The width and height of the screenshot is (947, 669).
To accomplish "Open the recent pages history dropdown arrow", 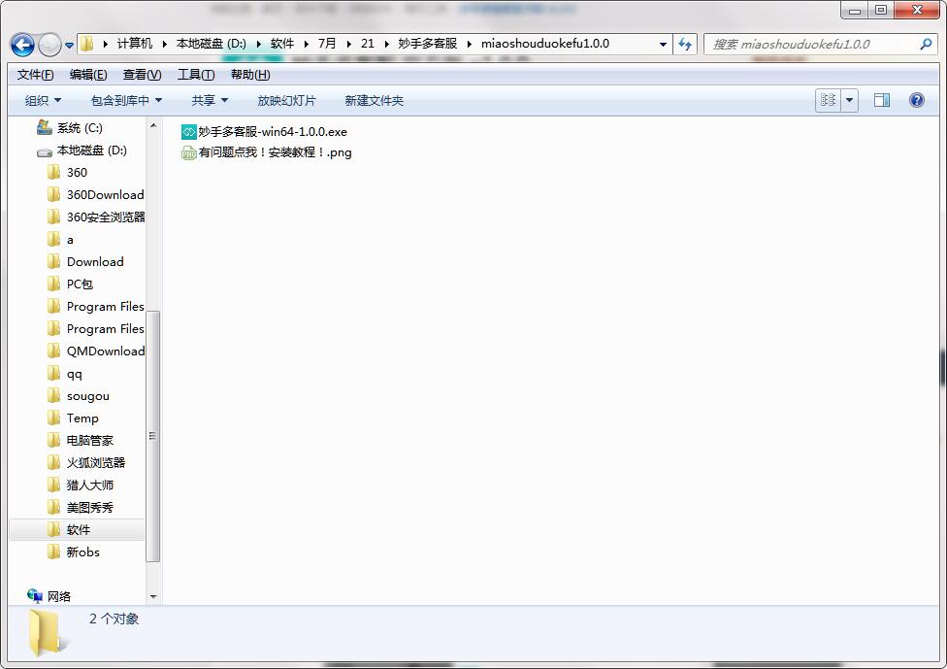I will [70, 46].
